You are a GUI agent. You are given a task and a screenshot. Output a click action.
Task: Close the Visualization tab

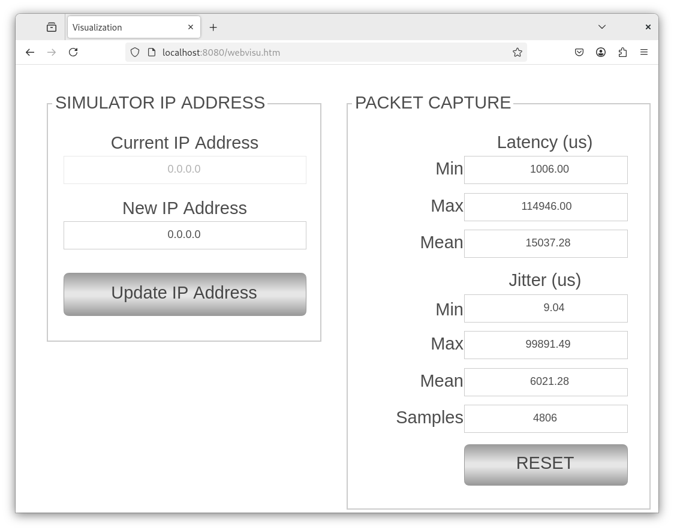[191, 27]
